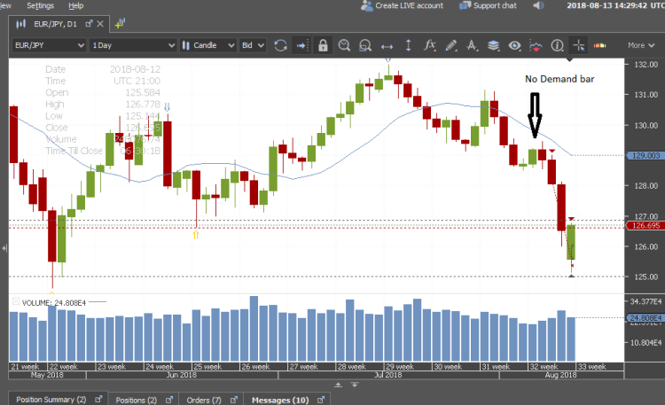Open the Position Summary (2) tab
Screen dimensions: 665x405
click(51, 400)
